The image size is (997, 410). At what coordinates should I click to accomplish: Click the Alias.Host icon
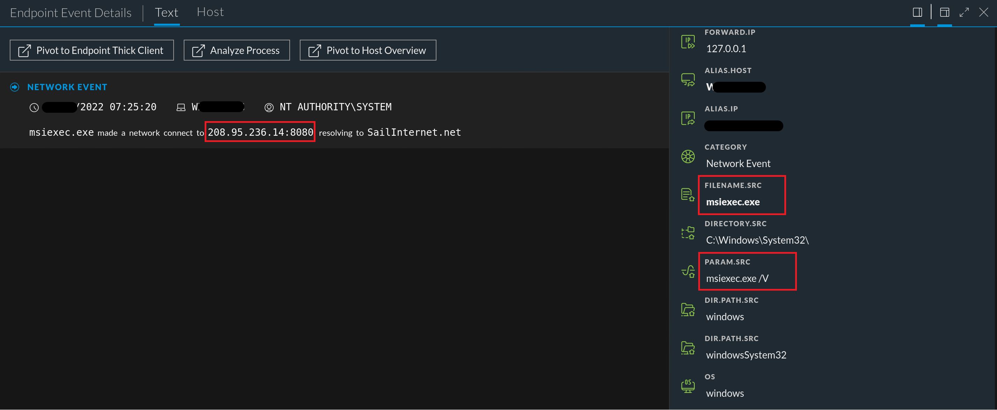tap(688, 80)
